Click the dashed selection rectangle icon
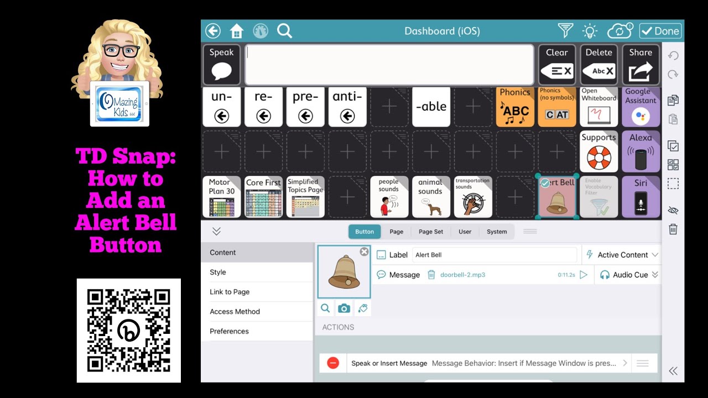The width and height of the screenshot is (708, 398). [673, 184]
